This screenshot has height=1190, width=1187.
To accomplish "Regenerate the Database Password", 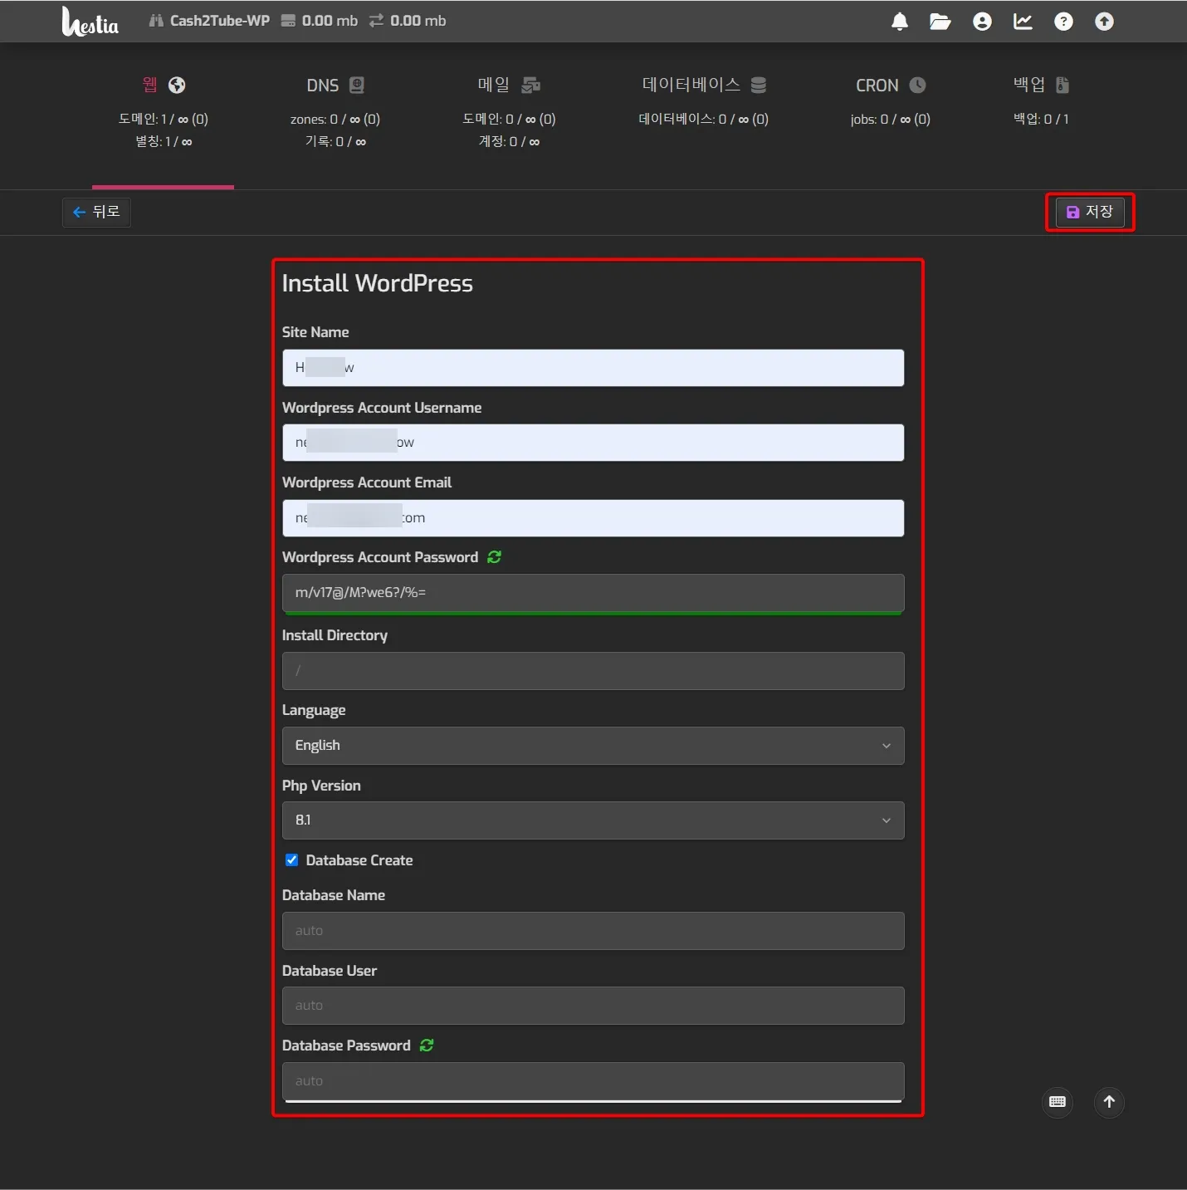I will [x=427, y=1046].
